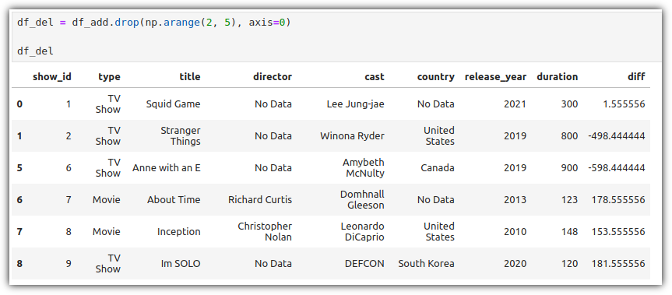Click the 'Domhnall Gleeson' cast cell
This screenshot has width=672, height=295.
coord(362,200)
